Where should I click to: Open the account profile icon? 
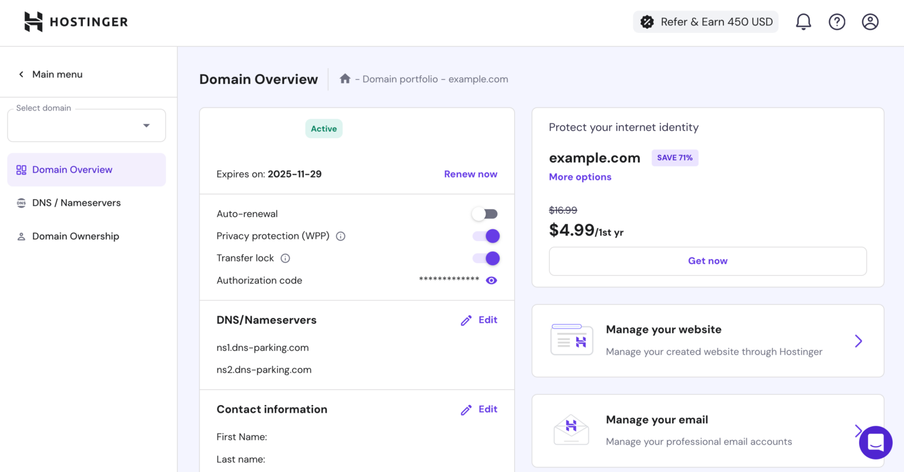click(x=870, y=22)
